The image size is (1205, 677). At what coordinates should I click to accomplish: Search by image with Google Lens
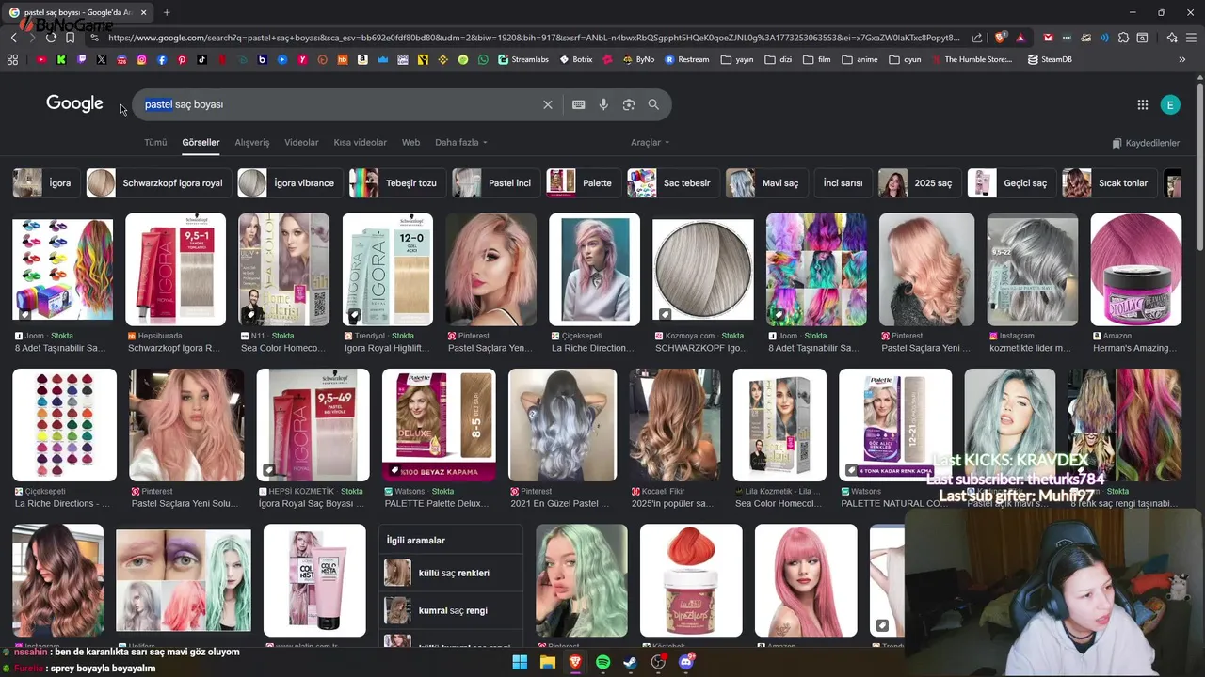[629, 104]
